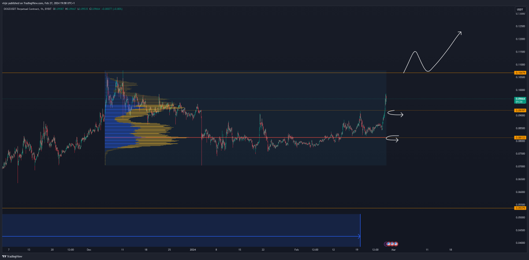
Task: Click the DOGEUSDT Perpetual Contract symbol title
Action: pyautogui.click(x=20, y=8)
